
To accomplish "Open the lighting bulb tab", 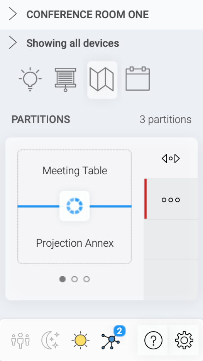I will point(30,79).
